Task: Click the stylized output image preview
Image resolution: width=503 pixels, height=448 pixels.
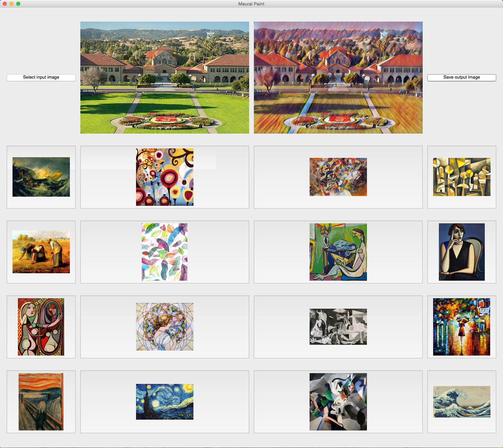Action: [x=338, y=78]
